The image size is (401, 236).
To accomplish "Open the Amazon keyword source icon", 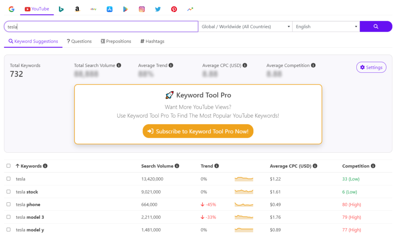I will pos(78,9).
